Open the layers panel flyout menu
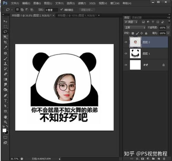172x161 pixels. click(x=169, y=18)
